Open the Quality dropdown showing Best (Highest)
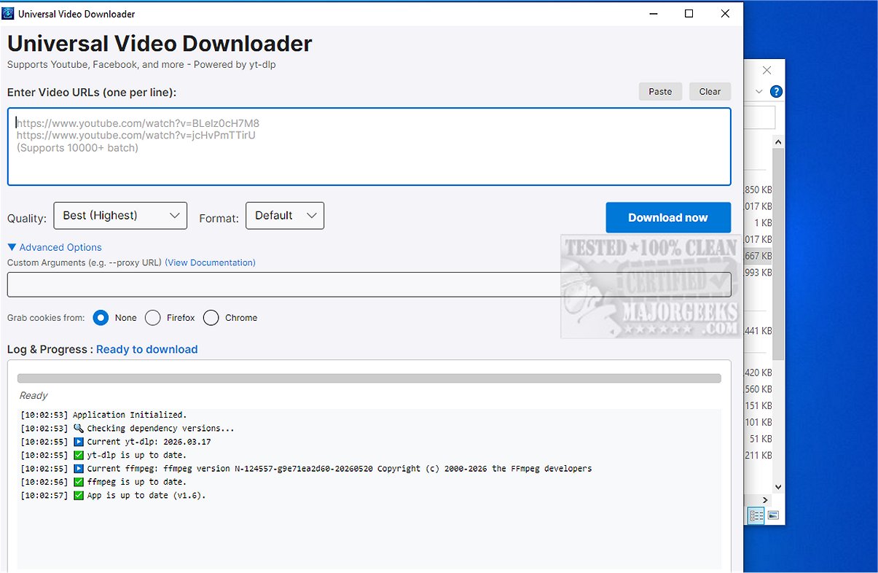This screenshot has height=573, width=878. click(120, 216)
